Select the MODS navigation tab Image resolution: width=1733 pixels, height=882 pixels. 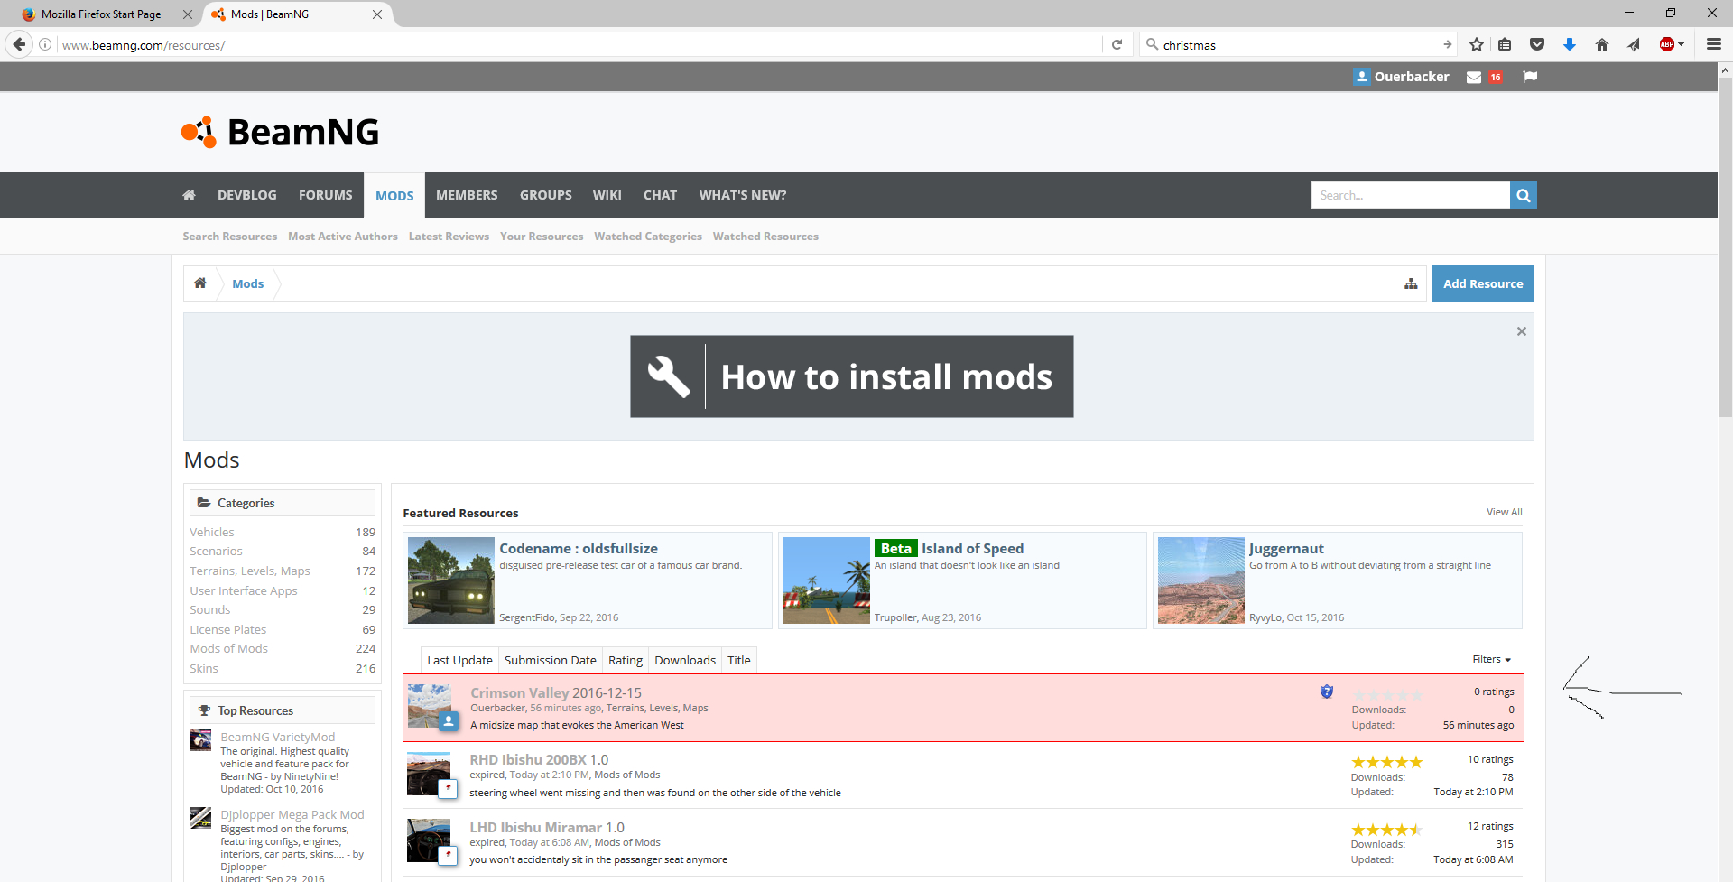[x=394, y=195]
